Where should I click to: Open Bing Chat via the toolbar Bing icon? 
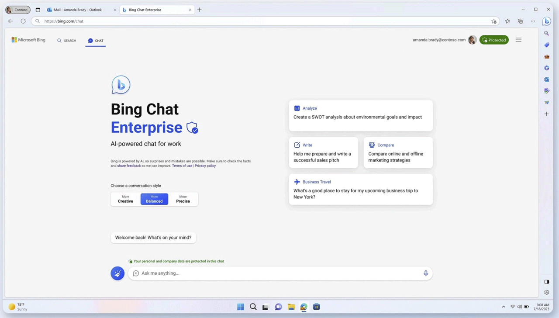[x=546, y=21]
